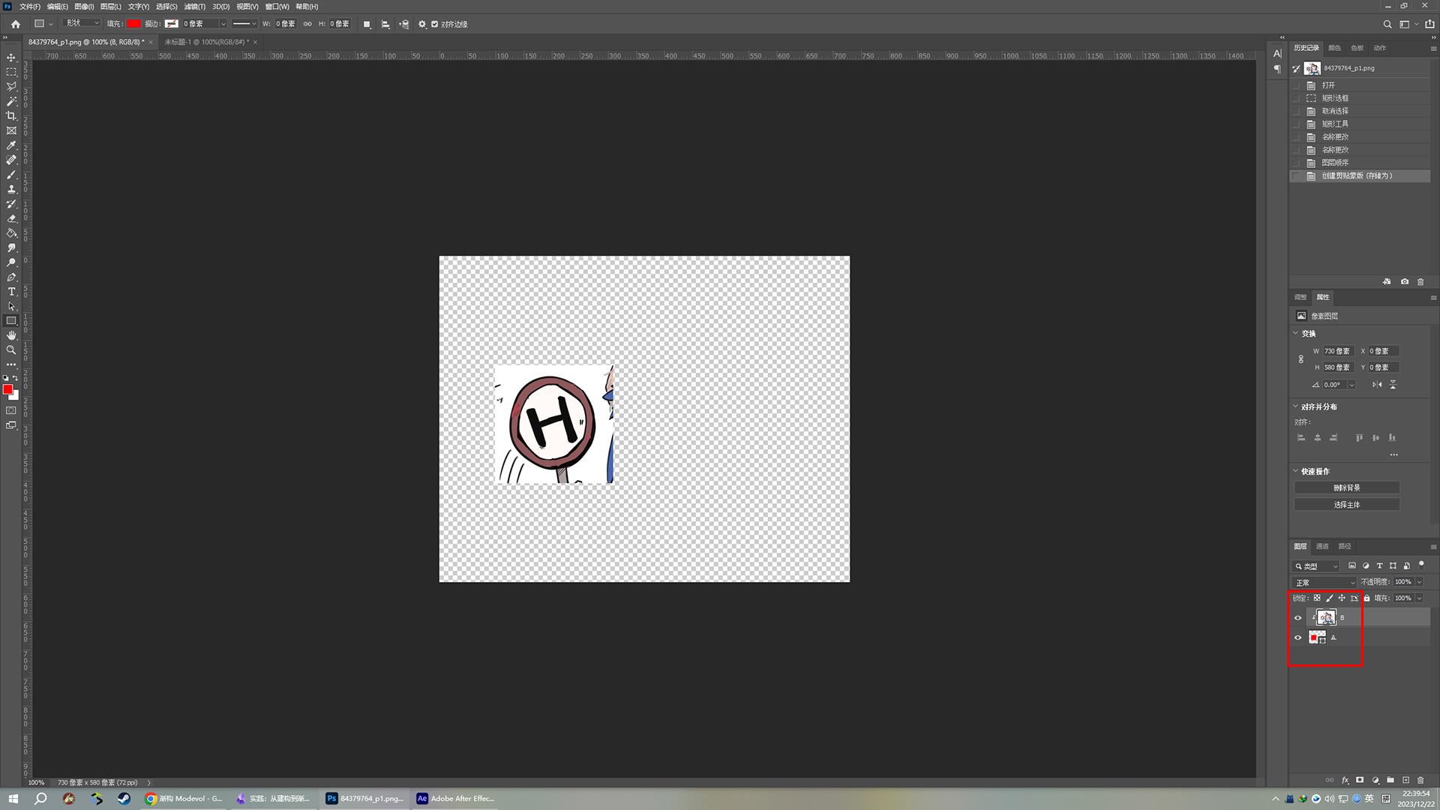Click the lock all layer icon

[x=1366, y=598]
